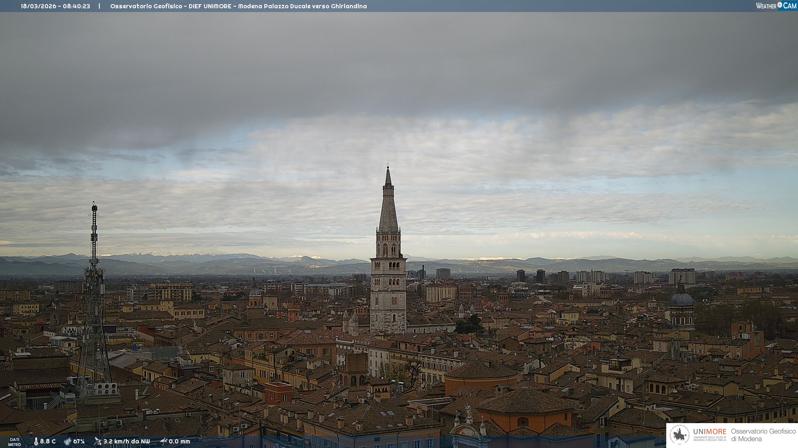
Task: Click the CAM blue logo badge
Action: coord(790,5)
